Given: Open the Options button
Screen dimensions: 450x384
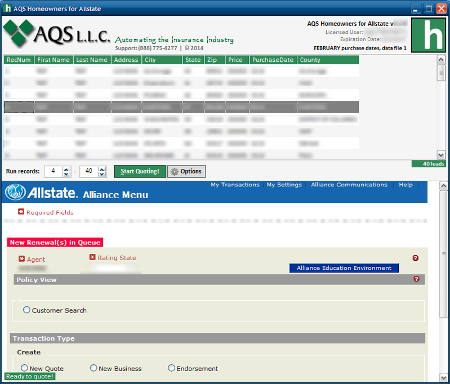Looking at the screenshot, I should point(186,171).
